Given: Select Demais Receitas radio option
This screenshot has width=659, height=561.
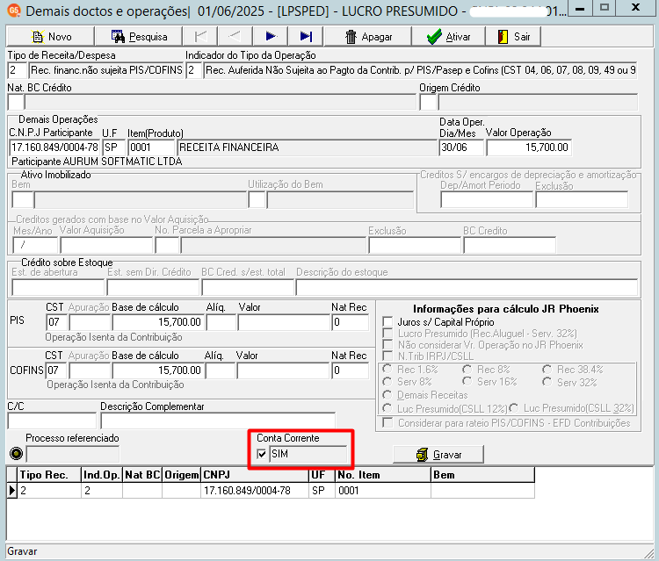Looking at the screenshot, I should pos(387,395).
